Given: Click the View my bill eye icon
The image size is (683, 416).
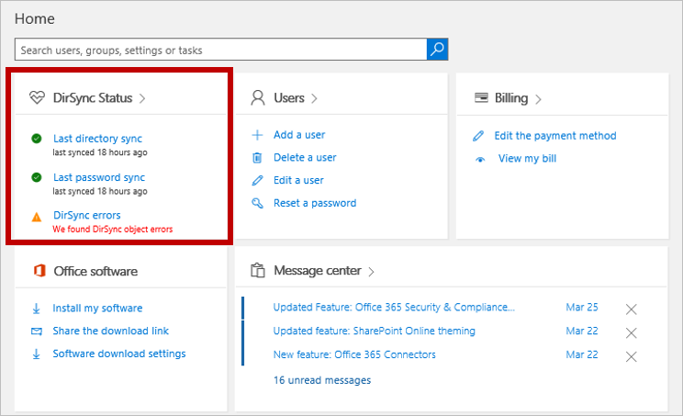Looking at the screenshot, I should [x=479, y=159].
